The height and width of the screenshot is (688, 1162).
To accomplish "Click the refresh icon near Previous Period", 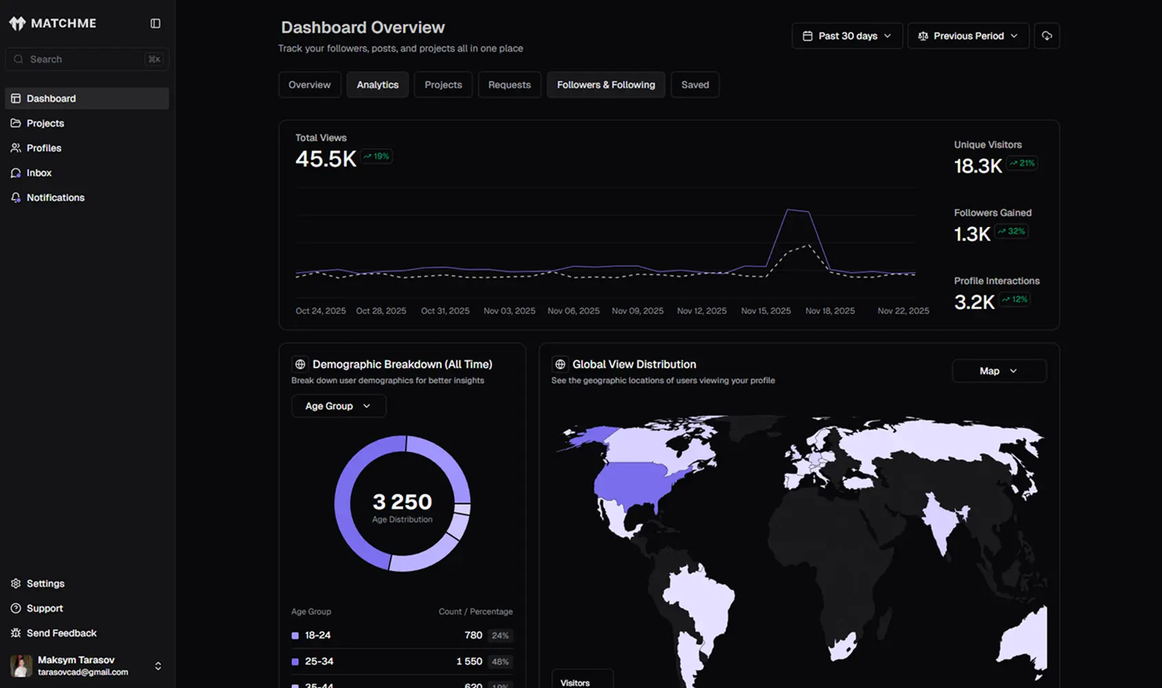I will [1046, 35].
